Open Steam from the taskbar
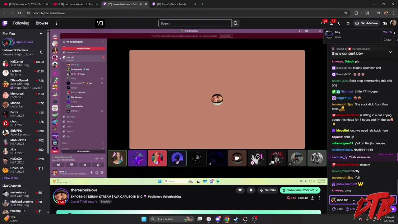Screen dimensions: 398x224 (236, 219)
